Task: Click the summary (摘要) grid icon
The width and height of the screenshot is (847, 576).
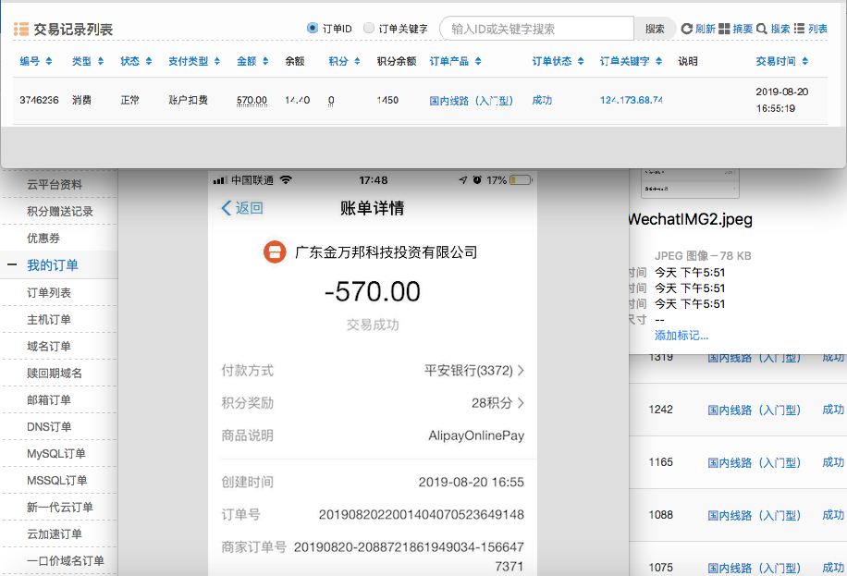Action: [x=724, y=29]
